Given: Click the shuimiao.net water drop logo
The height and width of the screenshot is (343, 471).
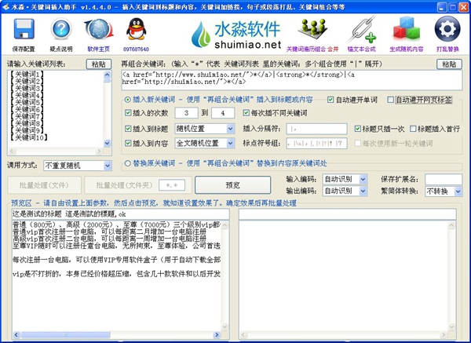Looking at the screenshot, I should click(x=235, y=35).
